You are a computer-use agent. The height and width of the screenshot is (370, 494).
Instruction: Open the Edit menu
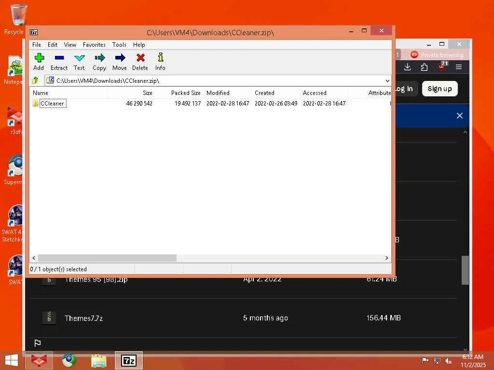(x=52, y=45)
